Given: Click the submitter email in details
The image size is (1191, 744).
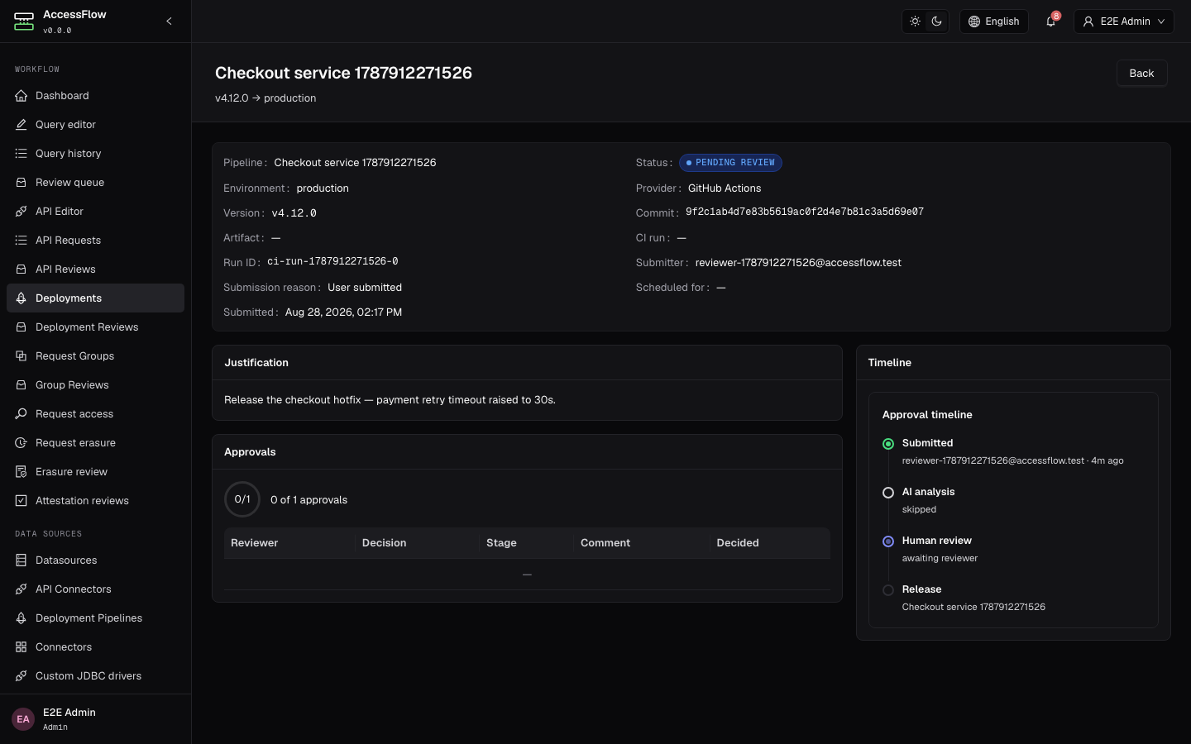Looking at the screenshot, I should point(798,263).
